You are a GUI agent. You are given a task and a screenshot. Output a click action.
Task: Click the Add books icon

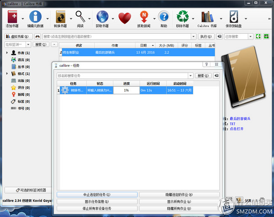pos(12,17)
